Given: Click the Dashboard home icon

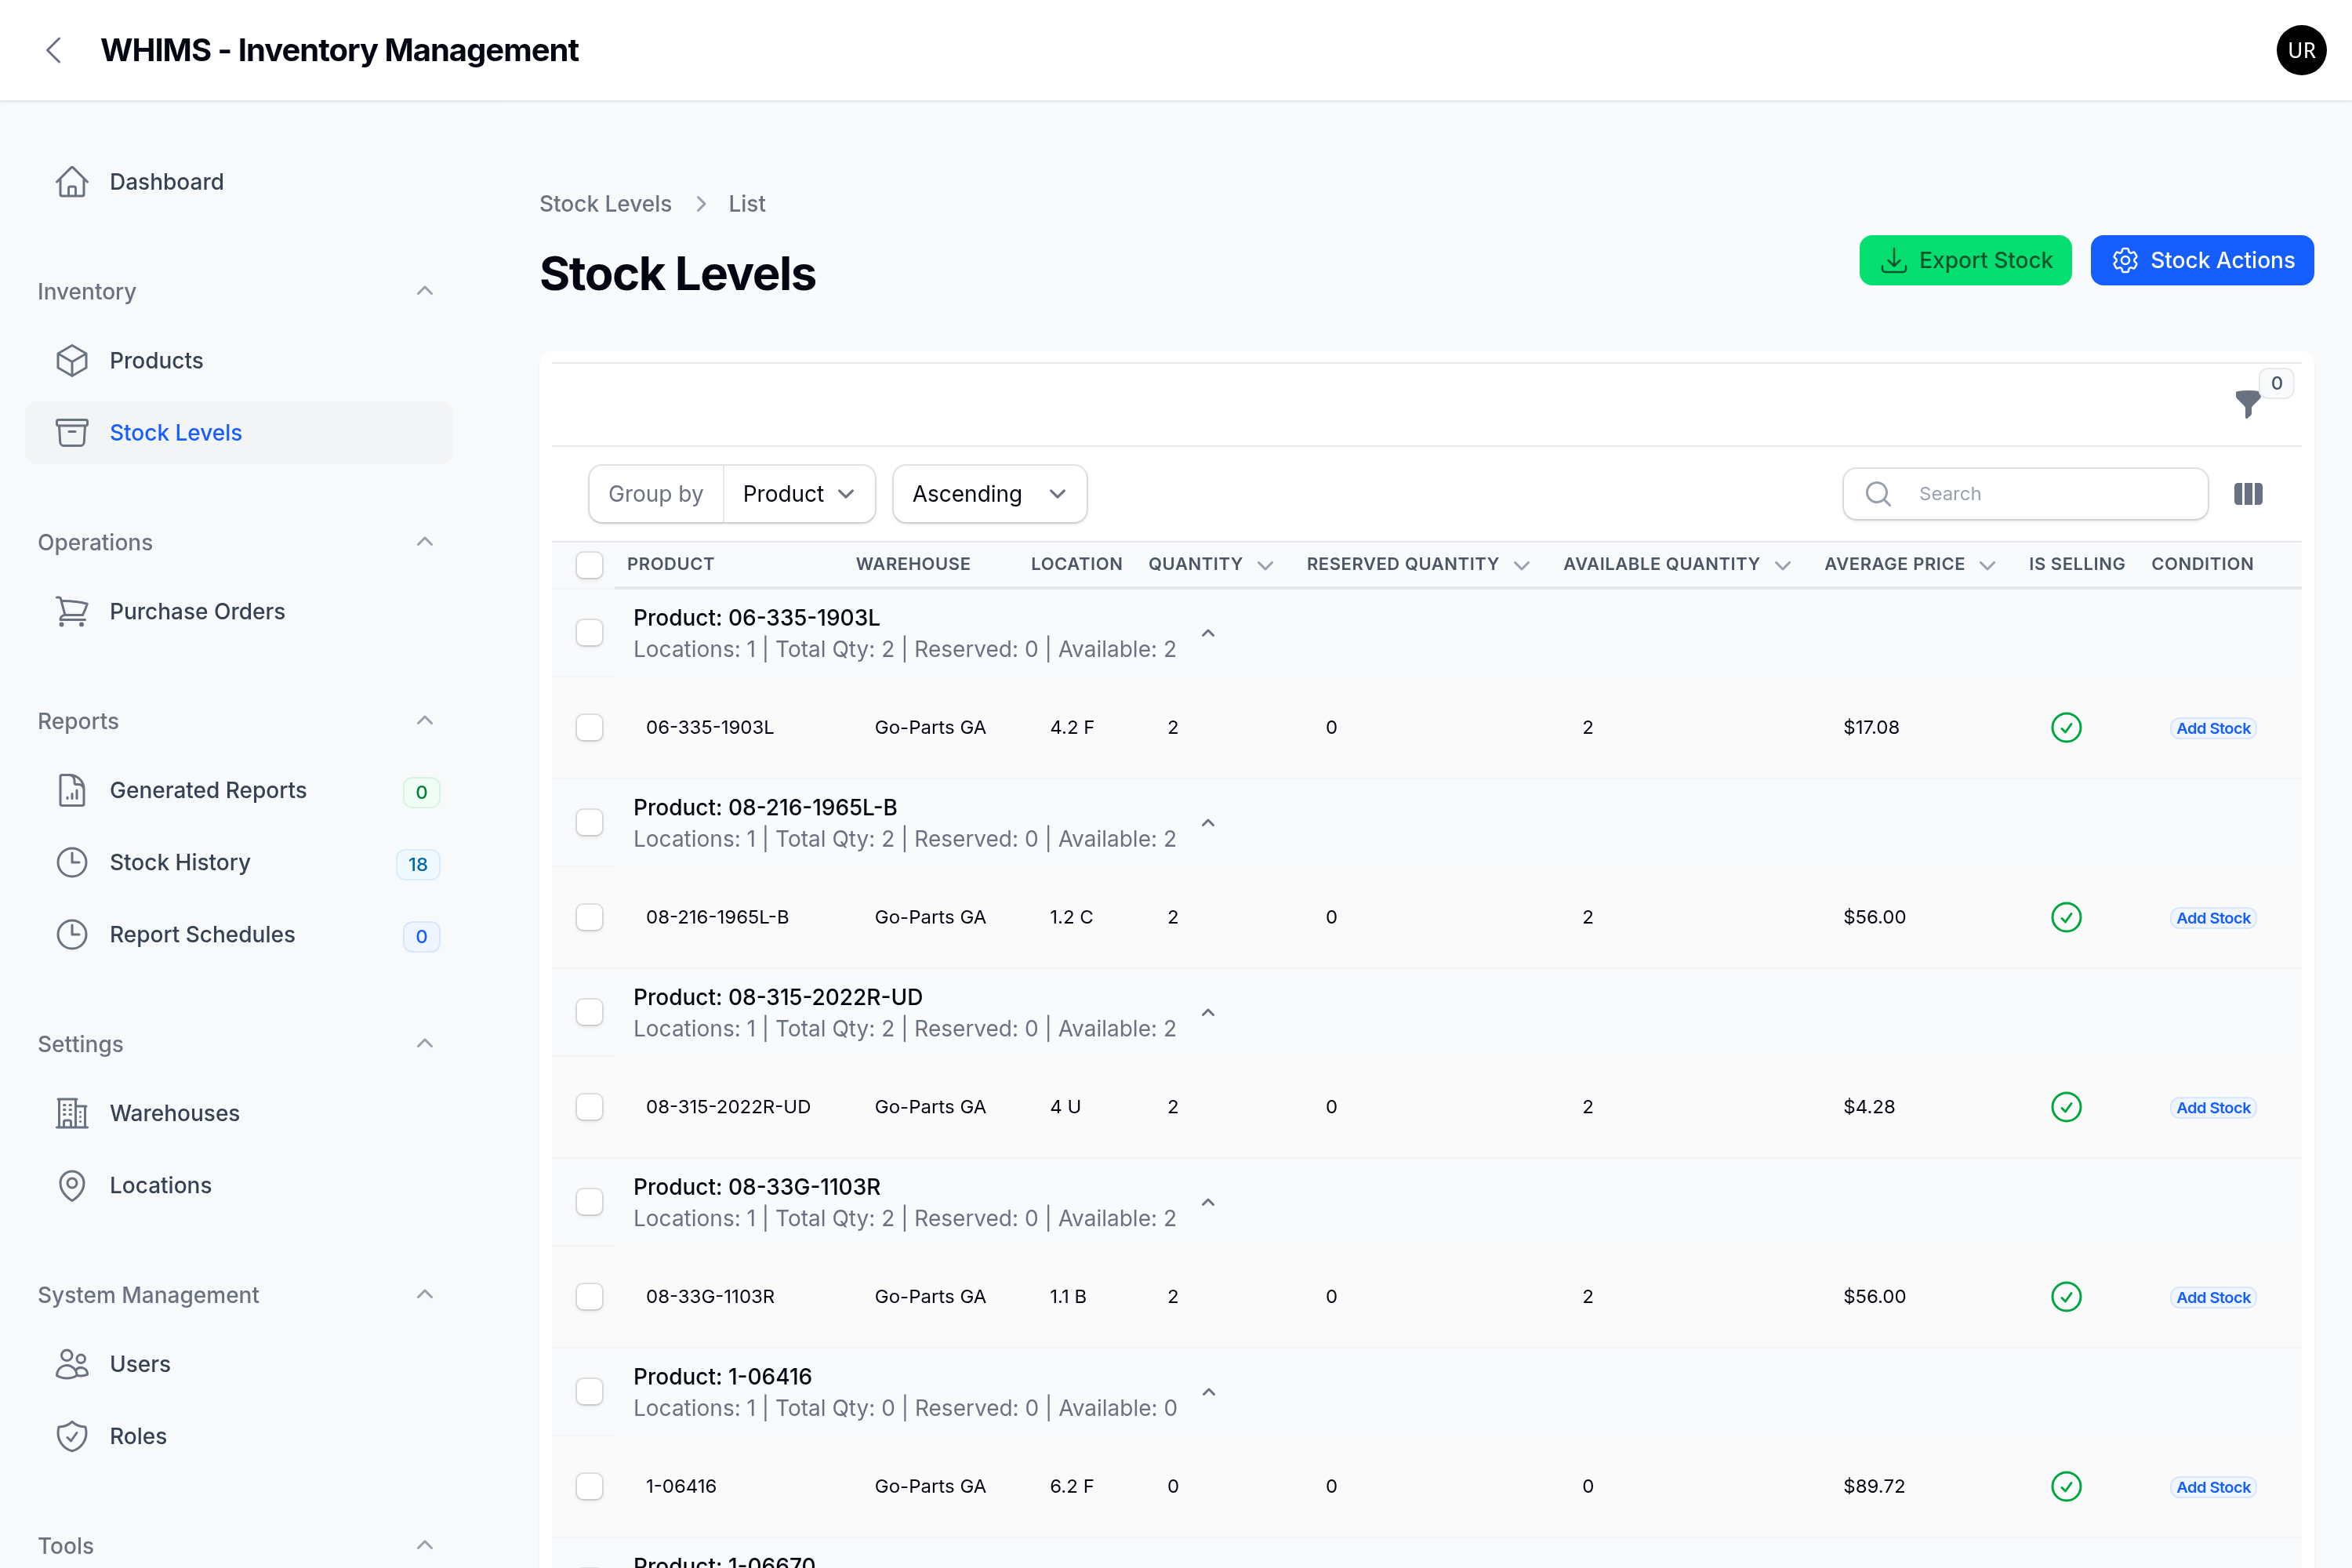Looking at the screenshot, I should click(x=72, y=182).
